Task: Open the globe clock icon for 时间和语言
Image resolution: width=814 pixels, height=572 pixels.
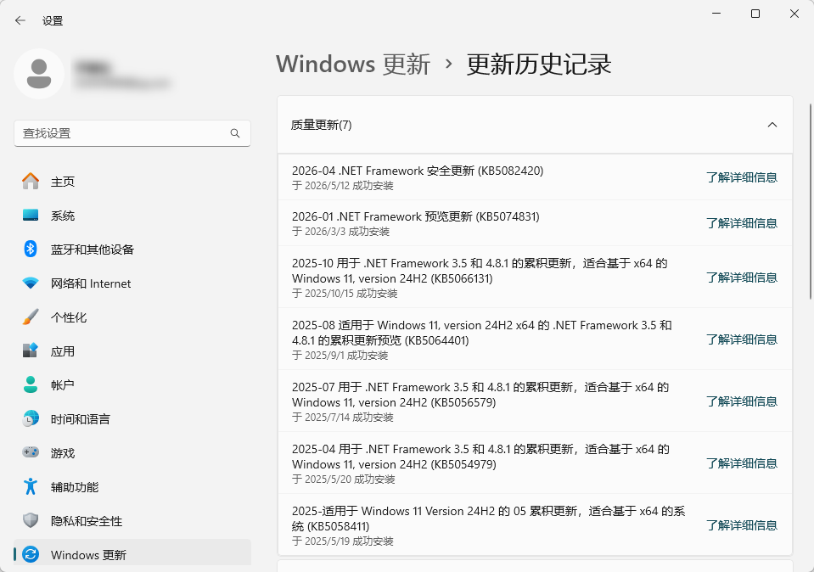Action: 31,419
